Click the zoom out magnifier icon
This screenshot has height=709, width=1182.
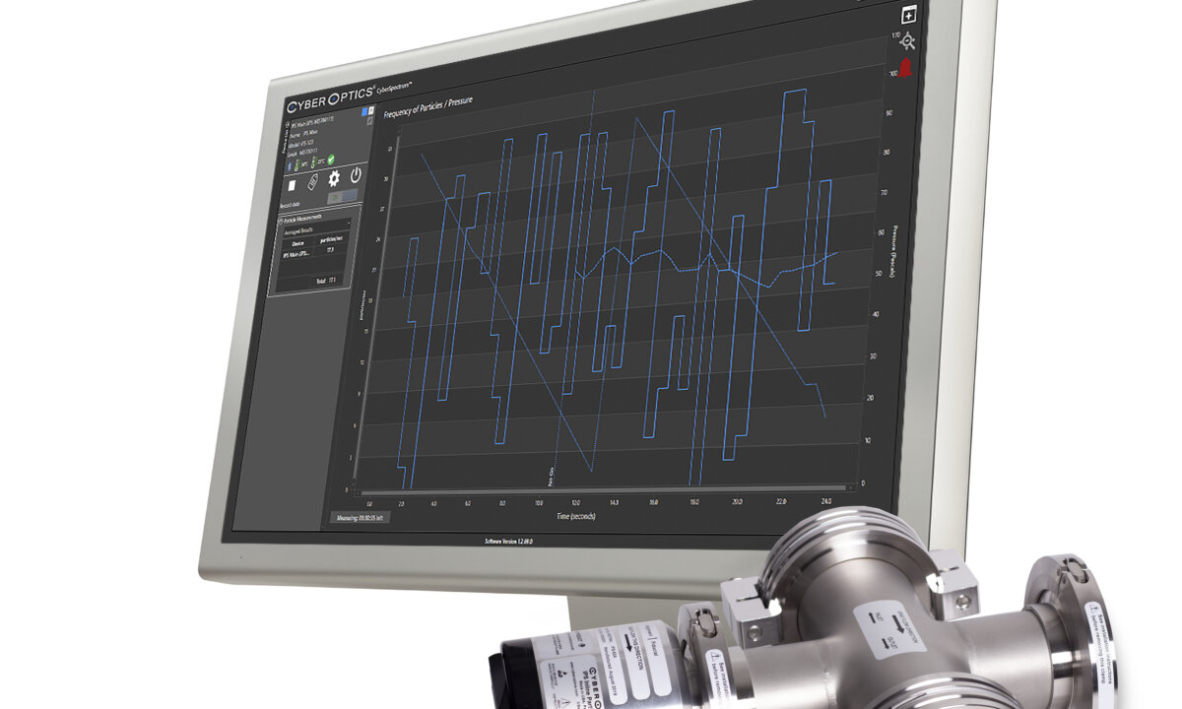[907, 41]
